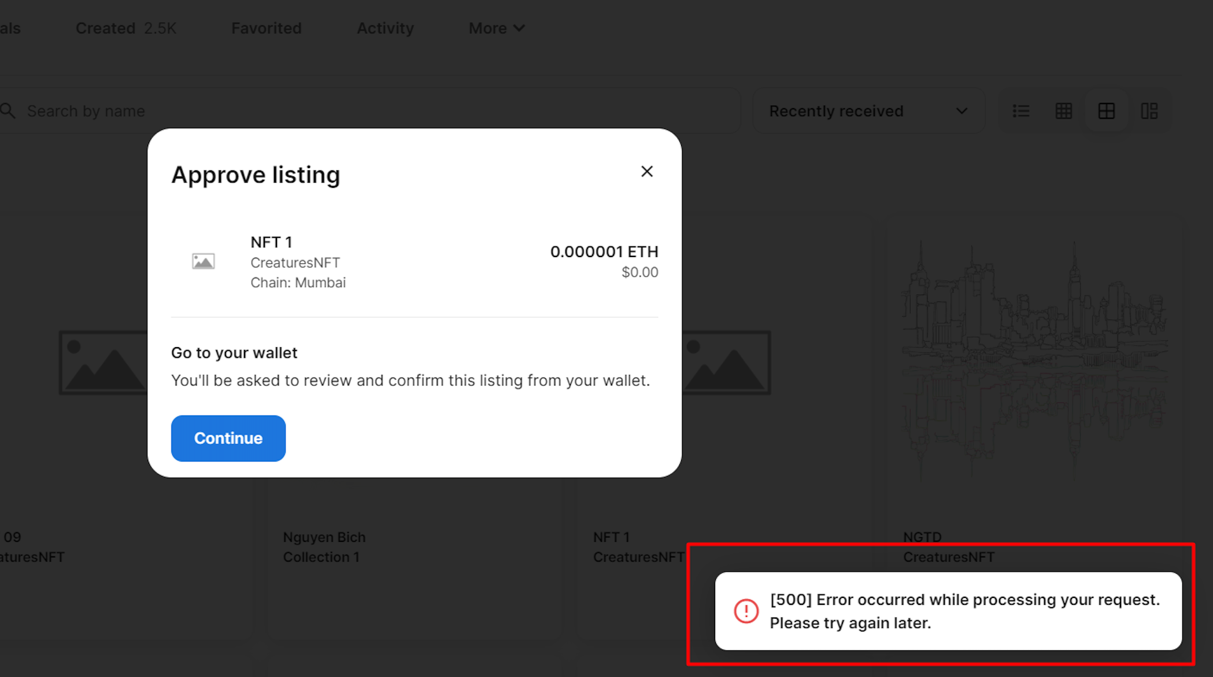
Task: Select the large grid view icon
Action: [1106, 110]
